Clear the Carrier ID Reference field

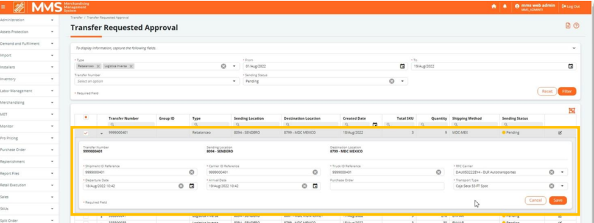[315, 172]
